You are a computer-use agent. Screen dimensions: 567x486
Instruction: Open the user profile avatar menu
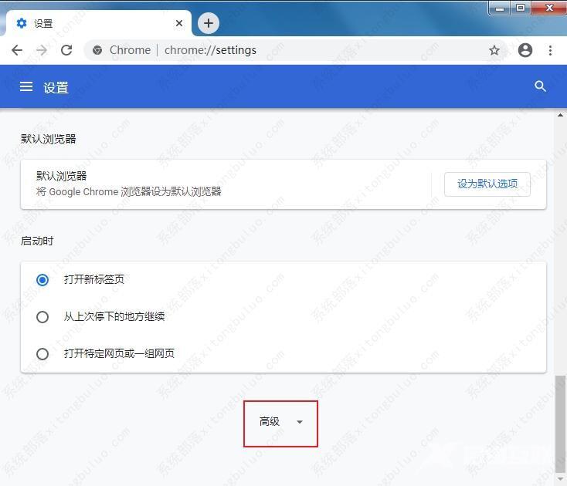pyautogui.click(x=525, y=50)
